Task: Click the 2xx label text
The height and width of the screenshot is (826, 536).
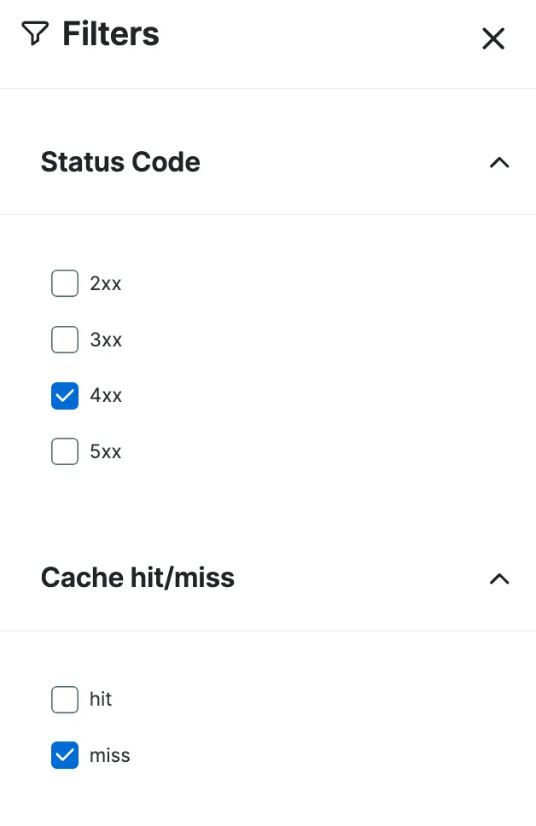Action: (106, 283)
